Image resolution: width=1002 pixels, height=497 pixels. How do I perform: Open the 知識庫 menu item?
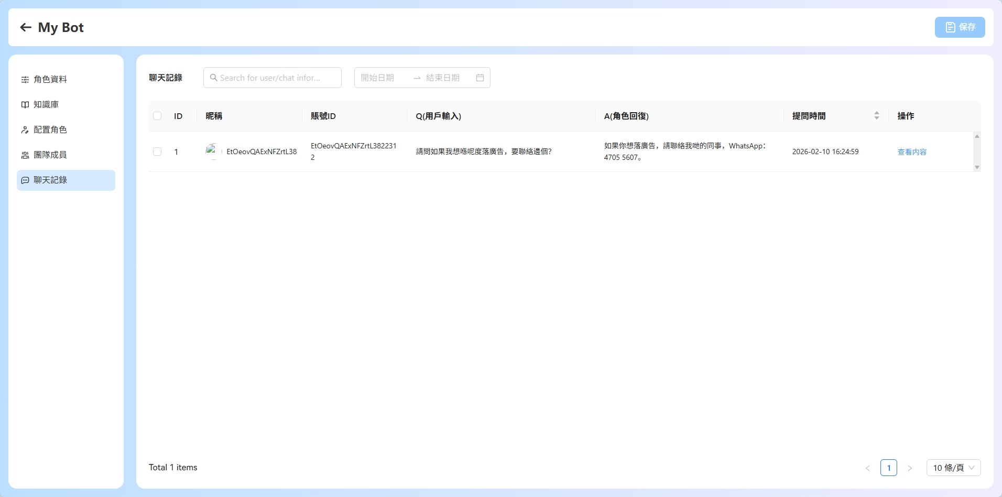pyautogui.click(x=46, y=105)
